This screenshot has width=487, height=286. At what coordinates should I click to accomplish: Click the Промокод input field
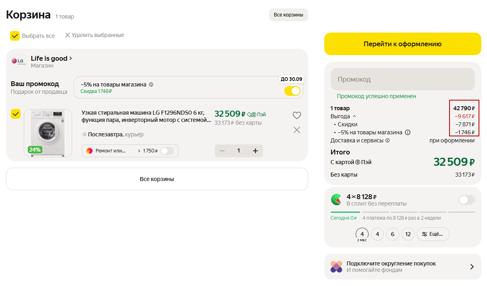point(402,79)
